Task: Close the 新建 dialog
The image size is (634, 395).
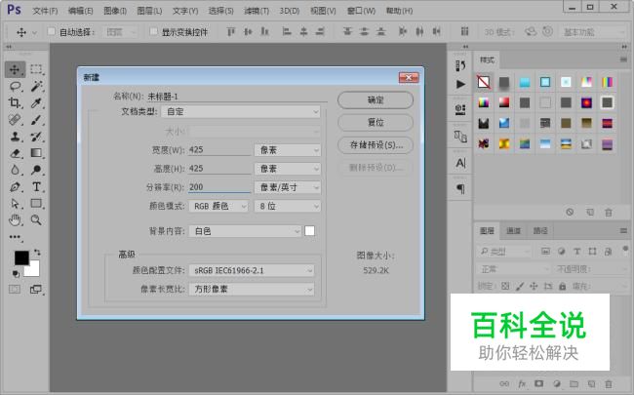Action: [x=409, y=78]
